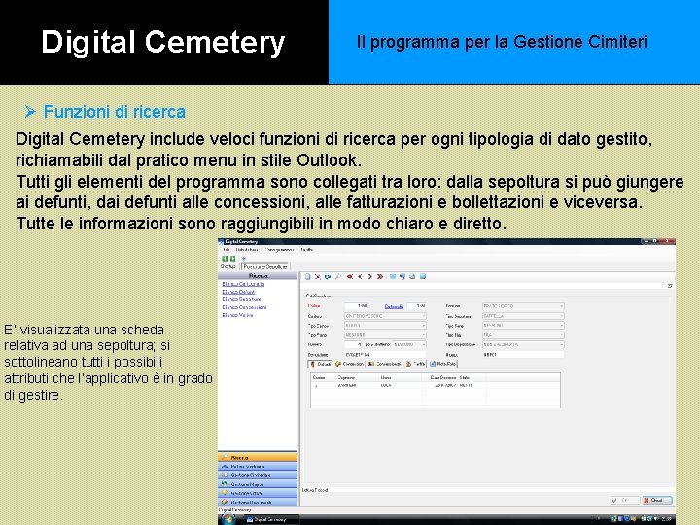700x525 pixels.
Task: Select the Gestione Mappe navigation pane button
Action: tap(258, 484)
